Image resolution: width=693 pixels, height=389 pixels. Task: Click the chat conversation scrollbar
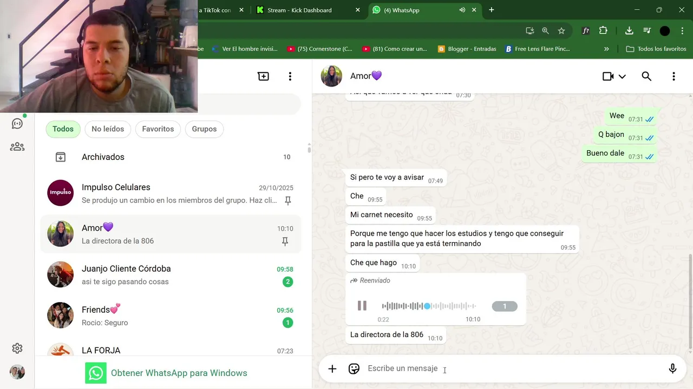click(x=690, y=303)
